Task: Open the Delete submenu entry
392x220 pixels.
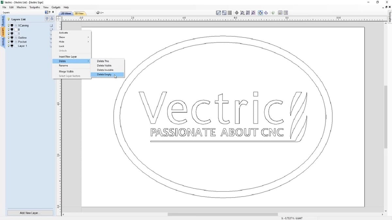Action: (72, 61)
